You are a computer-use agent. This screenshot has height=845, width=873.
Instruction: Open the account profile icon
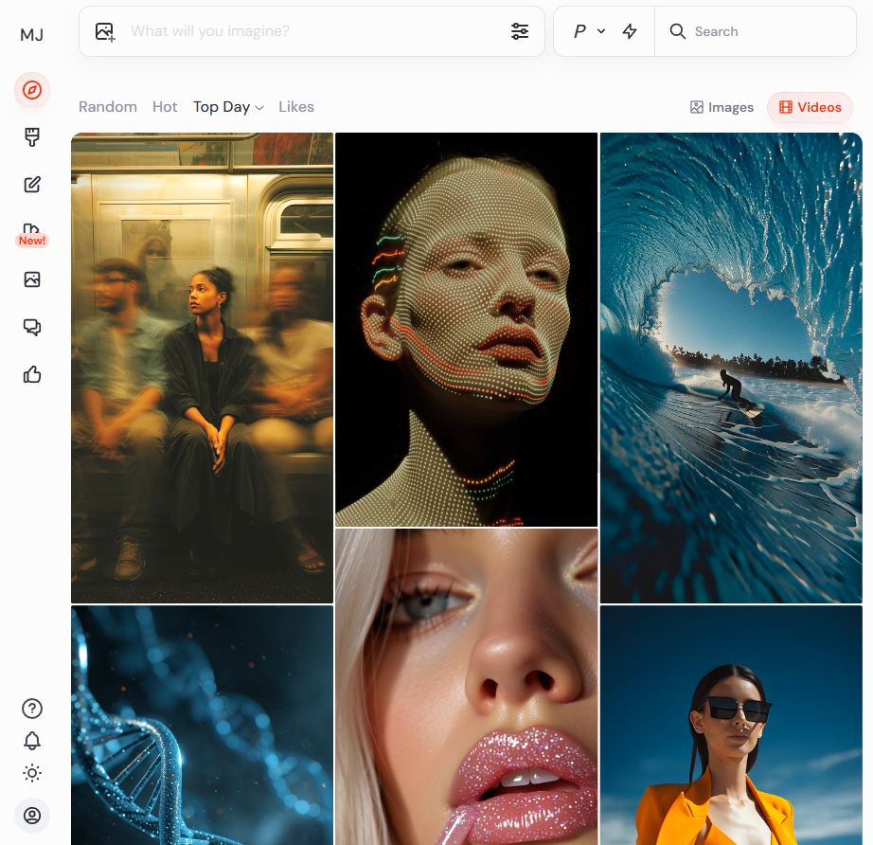[32, 816]
